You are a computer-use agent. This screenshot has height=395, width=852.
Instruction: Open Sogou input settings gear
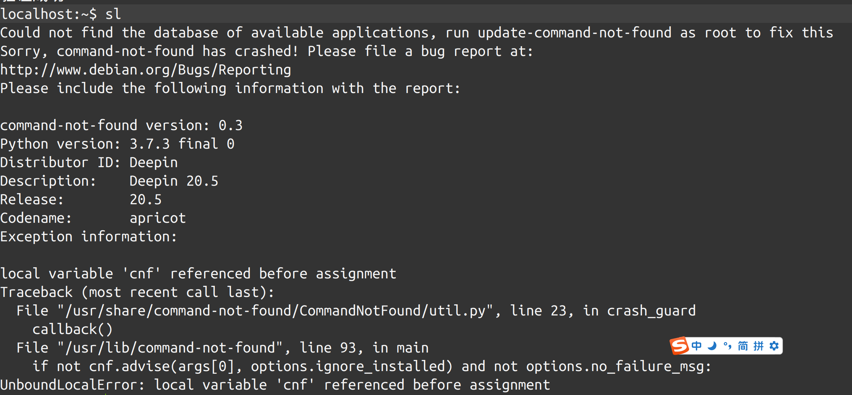[774, 346]
